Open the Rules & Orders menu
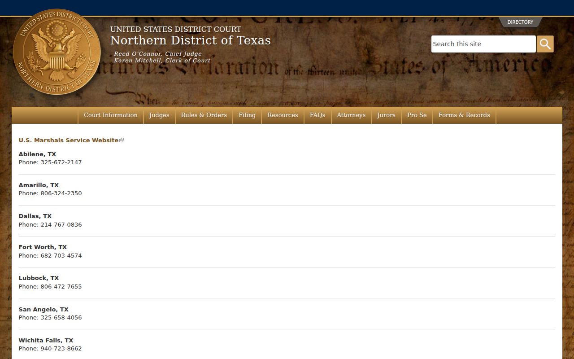574x359 pixels. (204, 115)
